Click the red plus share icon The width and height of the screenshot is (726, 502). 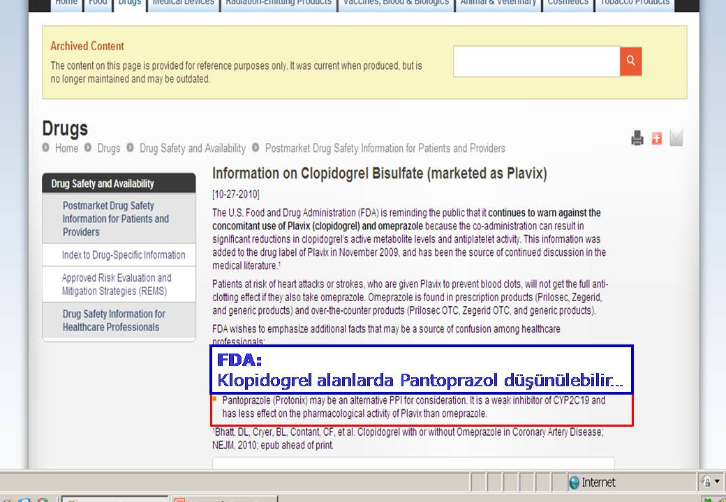pyautogui.click(x=656, y=139)
